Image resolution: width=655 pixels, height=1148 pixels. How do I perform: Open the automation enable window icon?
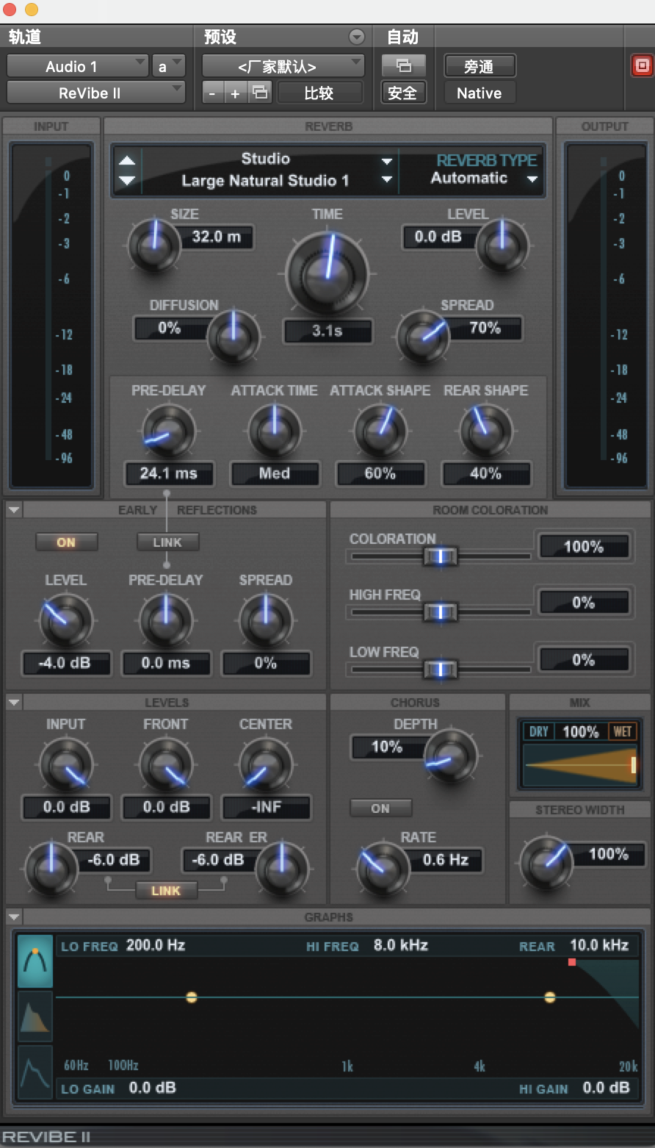point(403,66)
